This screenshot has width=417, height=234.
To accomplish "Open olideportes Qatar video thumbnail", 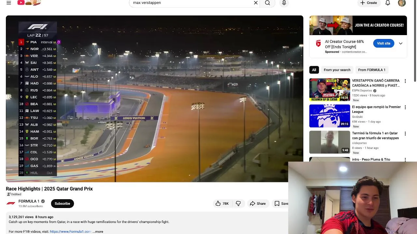I will pos(330,142).
